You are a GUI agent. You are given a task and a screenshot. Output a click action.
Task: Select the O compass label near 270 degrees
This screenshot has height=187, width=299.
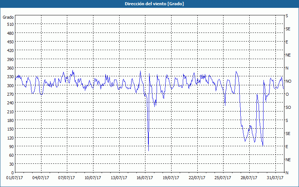click(x=287, y=95)
